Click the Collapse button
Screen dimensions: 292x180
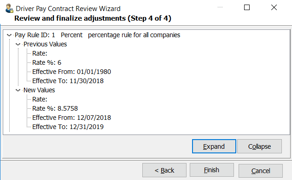259,146
